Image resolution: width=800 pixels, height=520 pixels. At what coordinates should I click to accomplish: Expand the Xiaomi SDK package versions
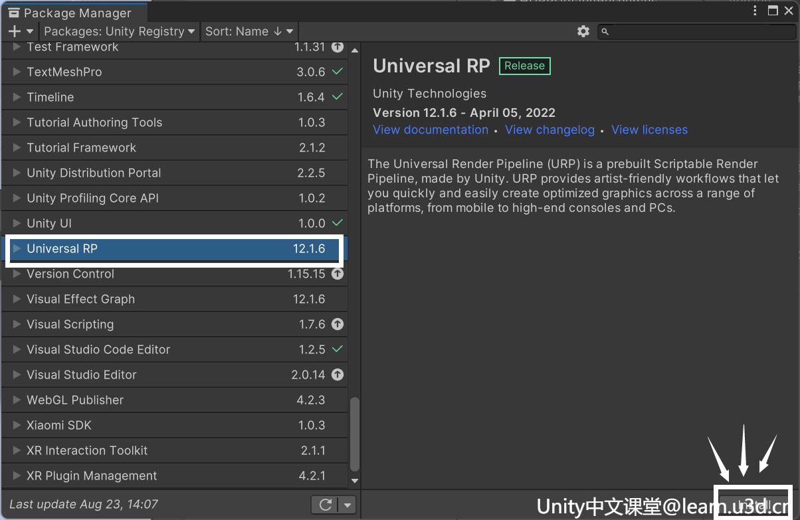tap(17, 425)
